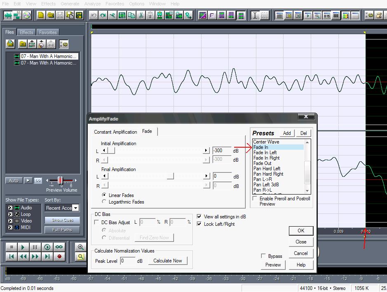This screenshot has width=387, height=292.
Task: Click the Zoom Out Full magnifier icon
Action: (80, 257)
